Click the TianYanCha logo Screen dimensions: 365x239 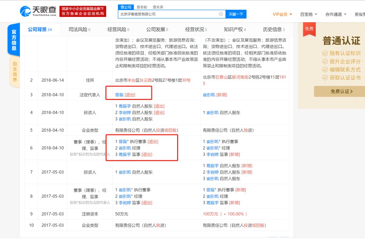click(x=38, y=11)
